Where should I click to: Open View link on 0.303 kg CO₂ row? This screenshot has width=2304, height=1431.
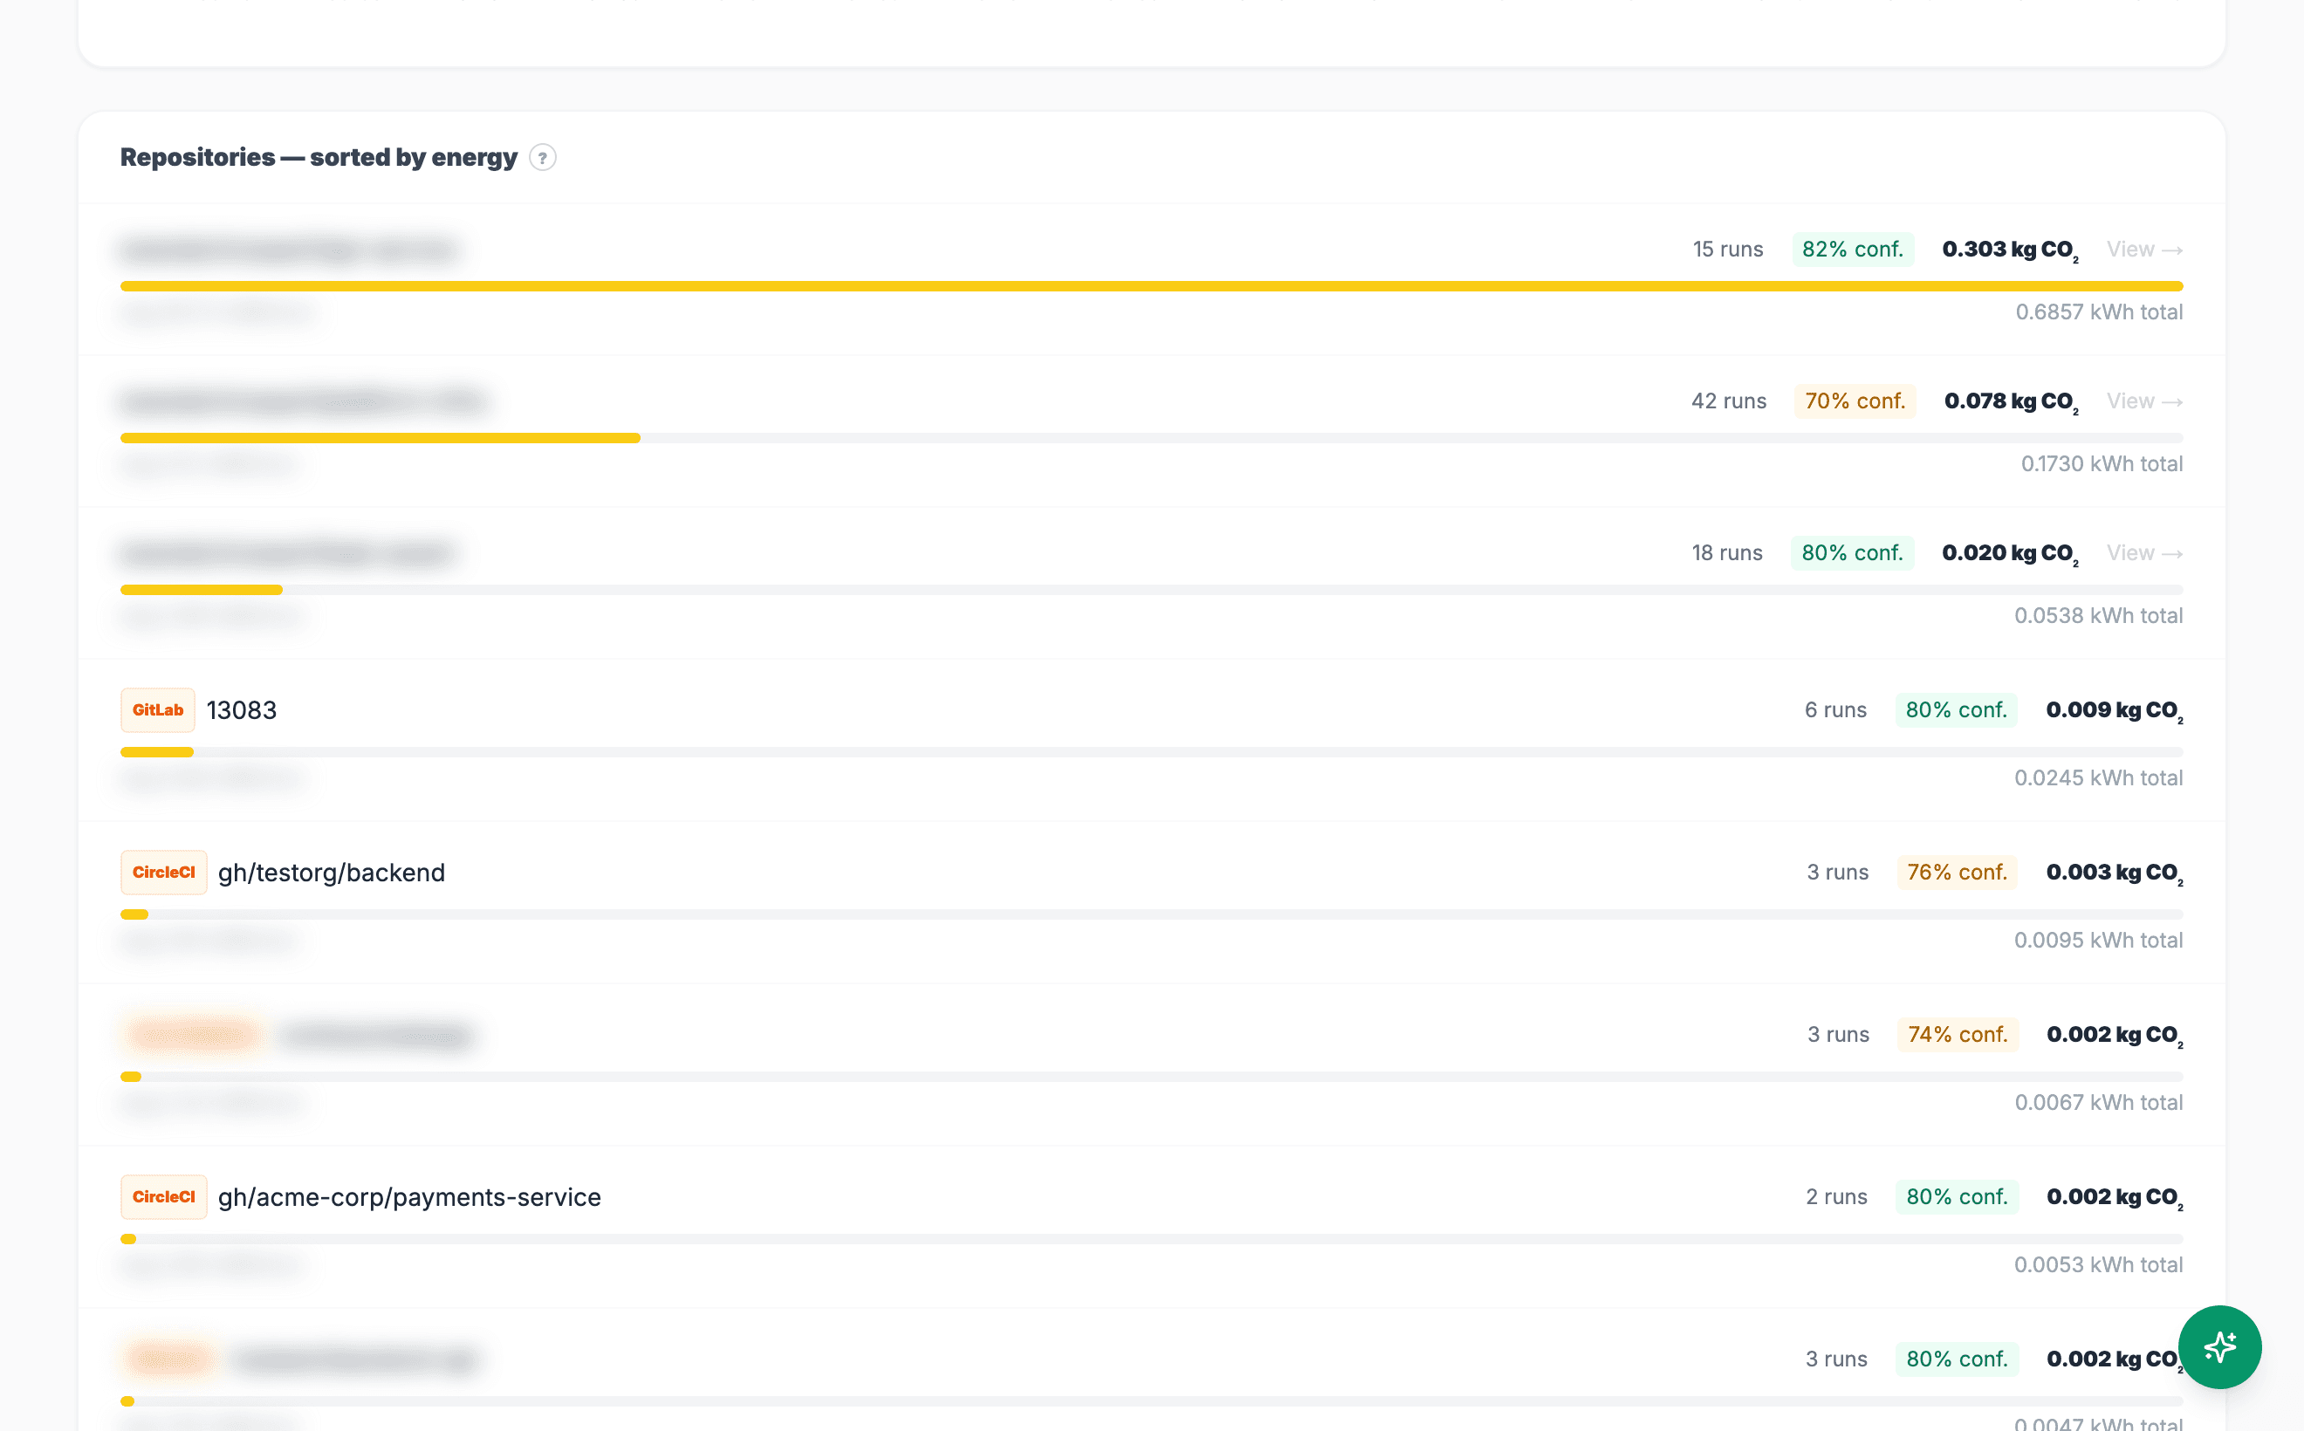[x=2145, y=250]
